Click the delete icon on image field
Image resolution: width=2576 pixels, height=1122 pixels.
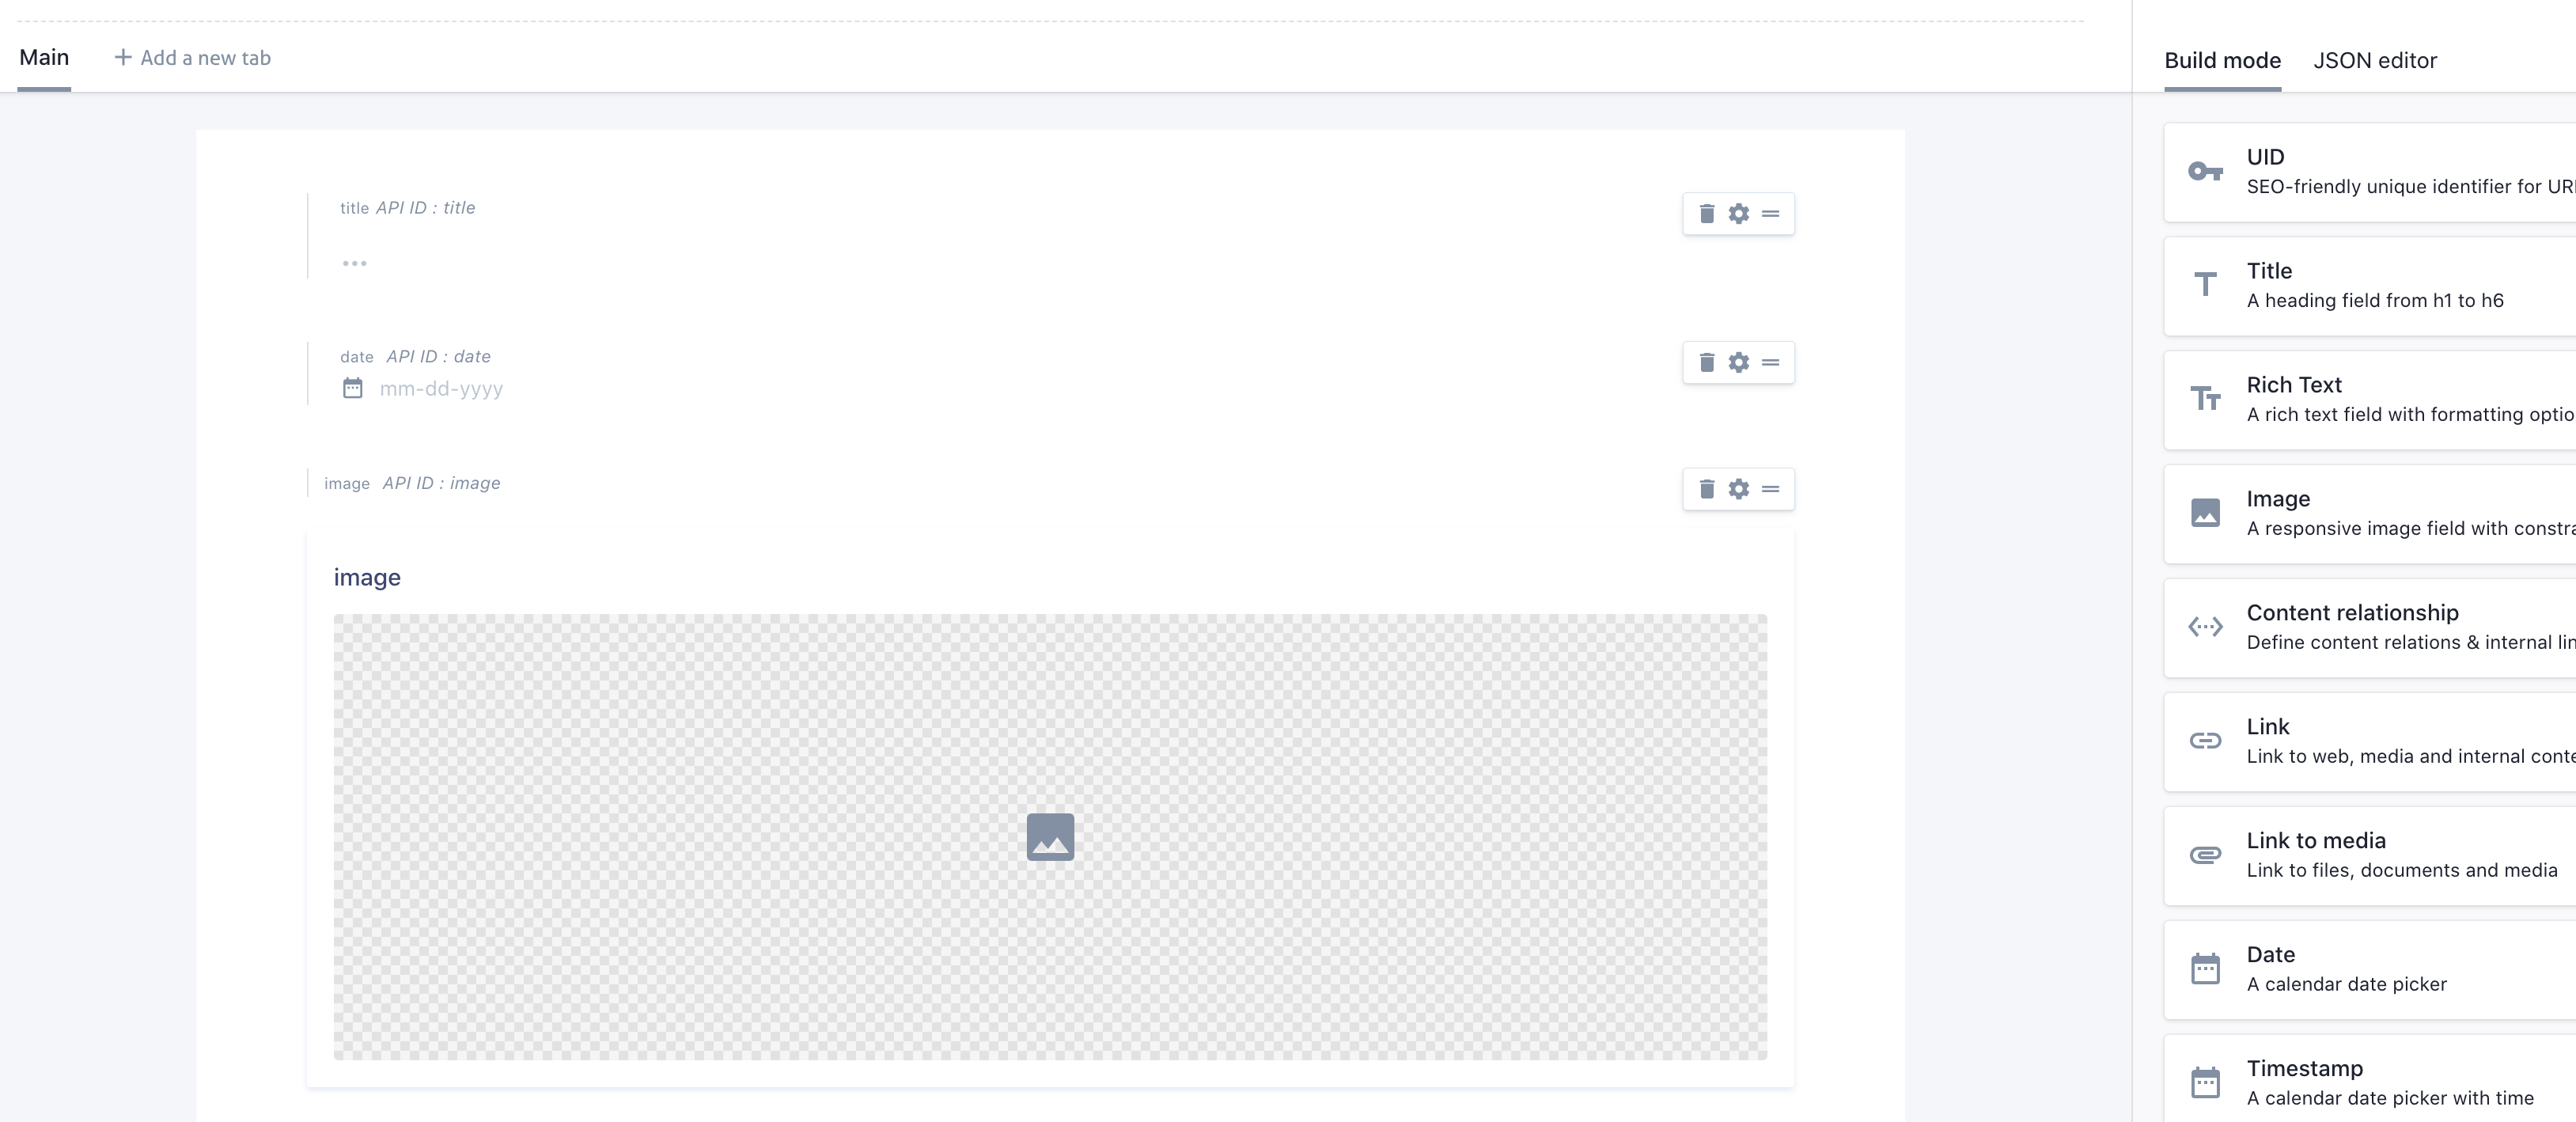1707,488
